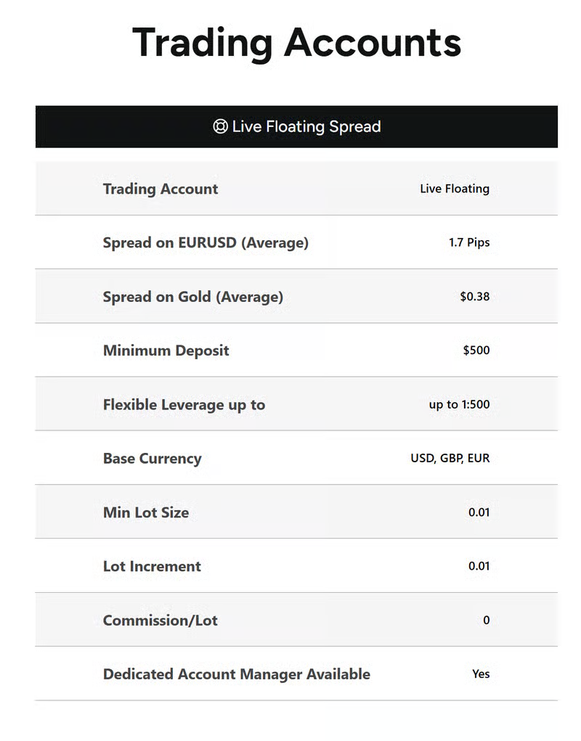Click the Spread on Gold (Average) label
This screenshot has height=741, width=581.
(x=193, y=296)
